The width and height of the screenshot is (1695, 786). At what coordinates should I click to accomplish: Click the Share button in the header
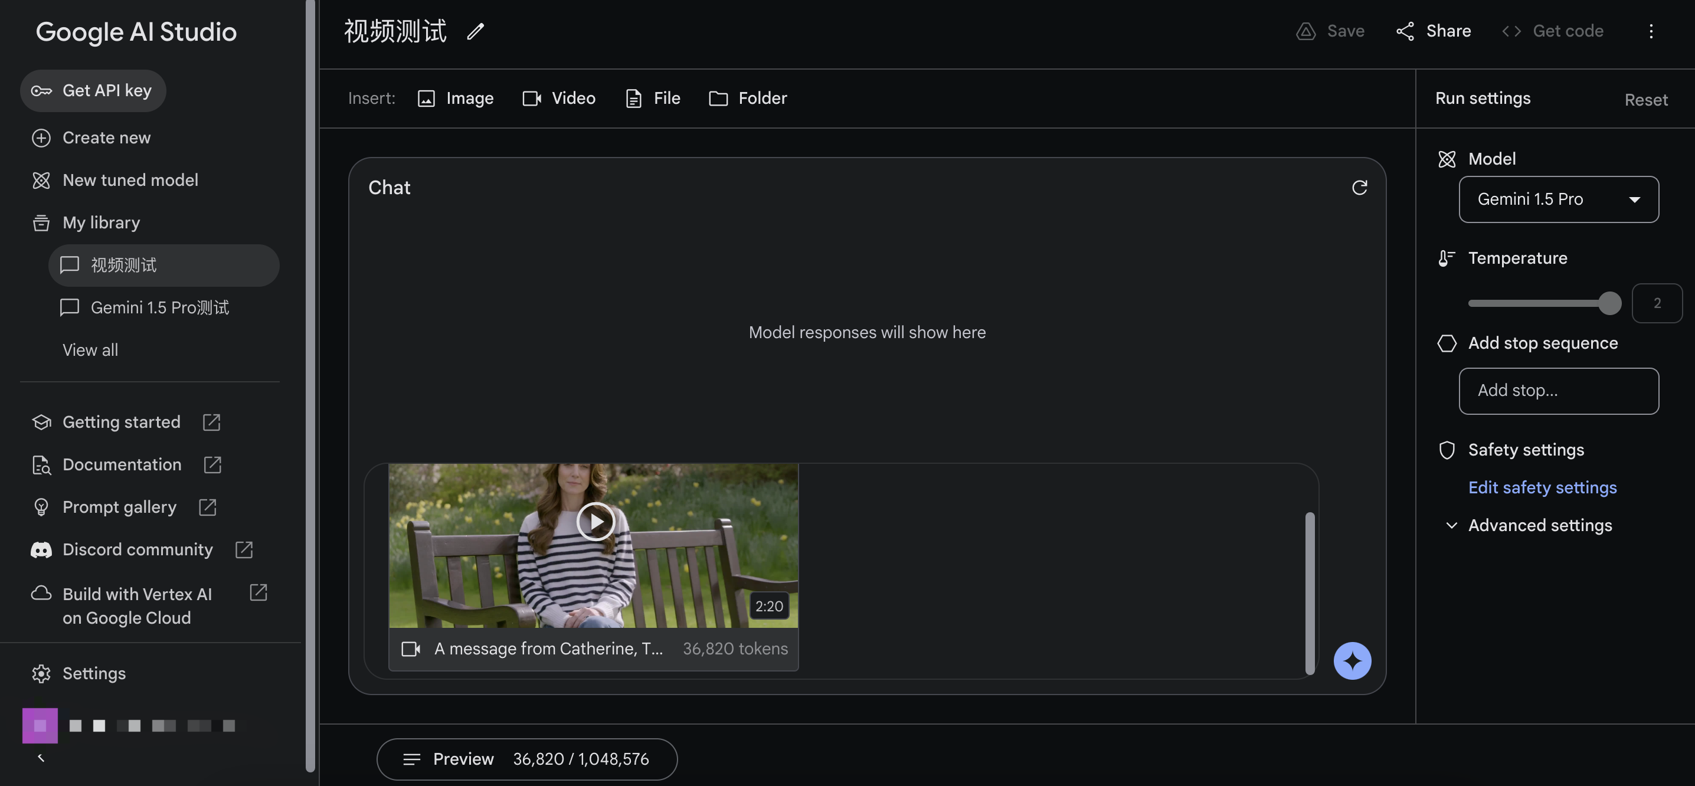pyautogui.click(x=1433, y=31)
